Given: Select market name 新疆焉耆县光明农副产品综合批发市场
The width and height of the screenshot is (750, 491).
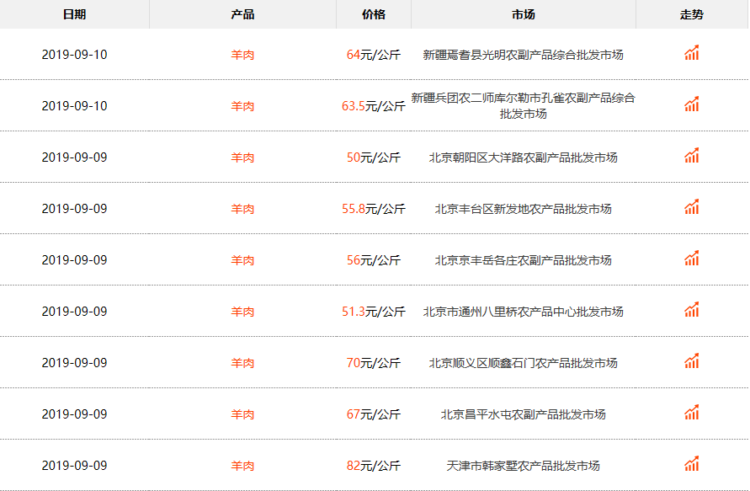Looking at the screenshot, I should point(524,55).
